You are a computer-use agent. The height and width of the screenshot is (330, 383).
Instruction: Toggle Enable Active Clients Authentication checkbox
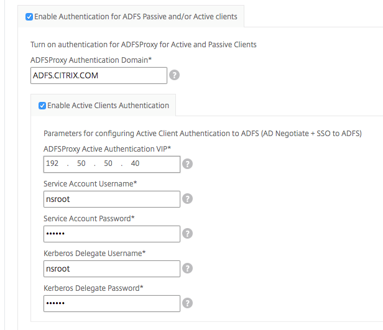pos(42,106)
